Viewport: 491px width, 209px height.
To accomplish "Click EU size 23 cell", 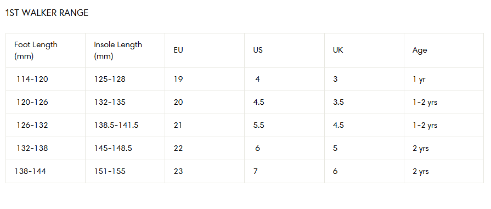I will [x=205, y=171].
